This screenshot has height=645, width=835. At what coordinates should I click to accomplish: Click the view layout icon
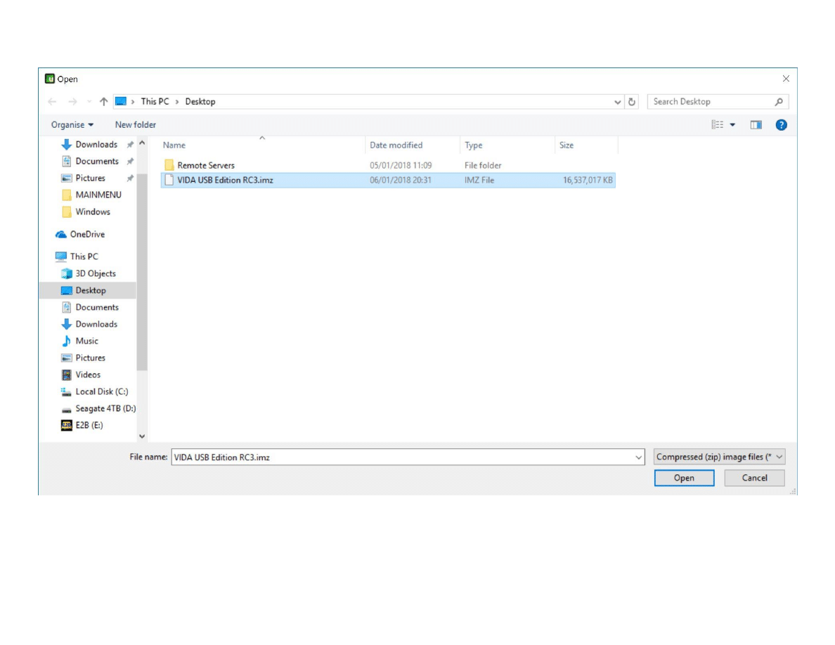(718, 125)
